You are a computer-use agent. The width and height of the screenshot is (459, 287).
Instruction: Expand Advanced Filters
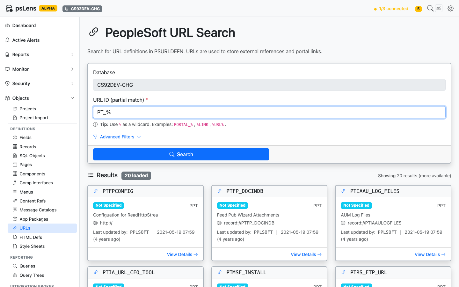117,137
